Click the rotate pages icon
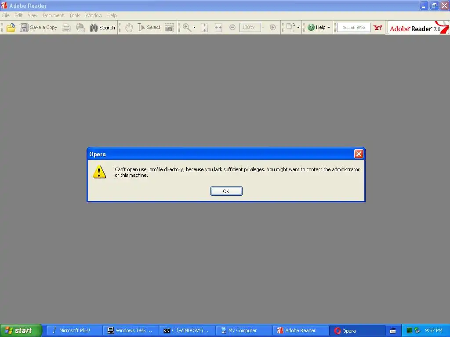The image size is (450, 337). point(291,28)
